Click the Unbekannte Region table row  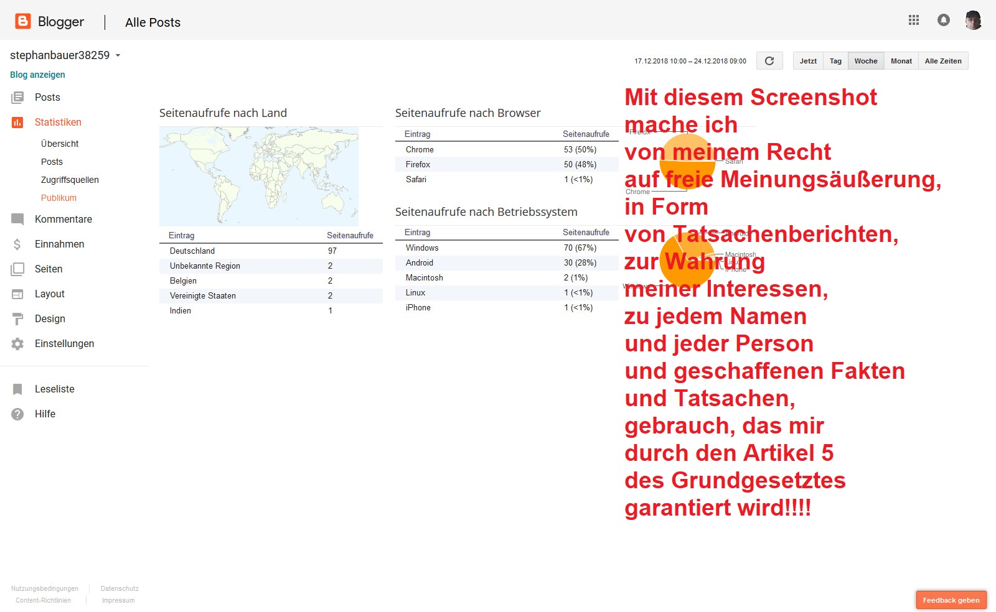(271, 266)
